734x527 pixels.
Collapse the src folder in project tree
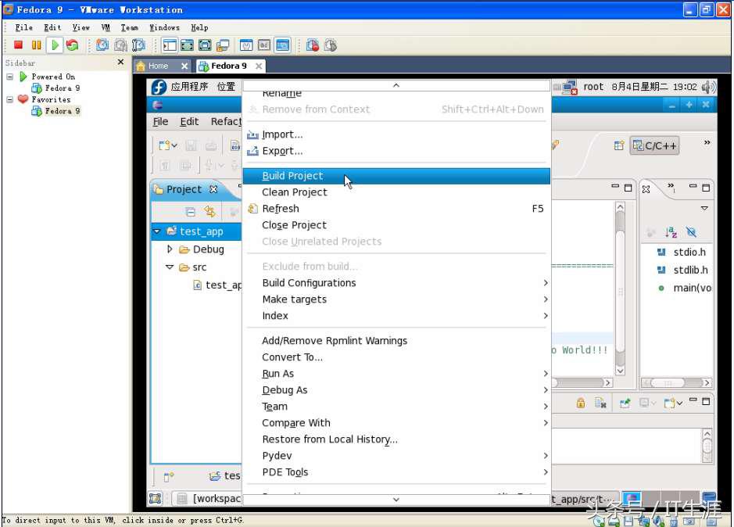click(170, 267)
